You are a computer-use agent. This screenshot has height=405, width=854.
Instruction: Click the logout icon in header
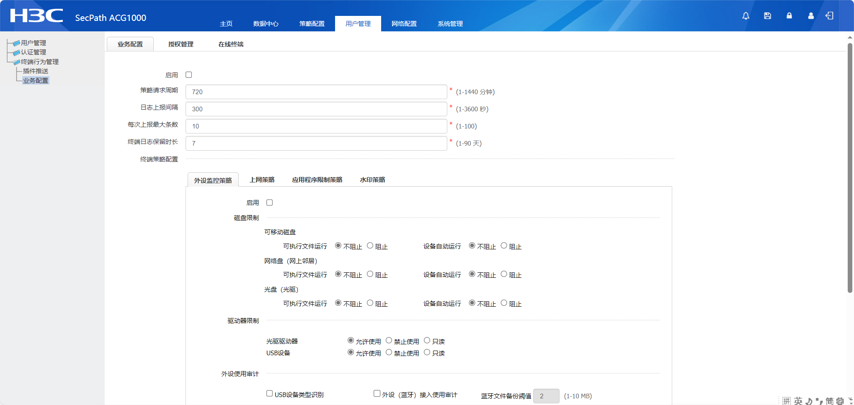[x=829, y=16]
